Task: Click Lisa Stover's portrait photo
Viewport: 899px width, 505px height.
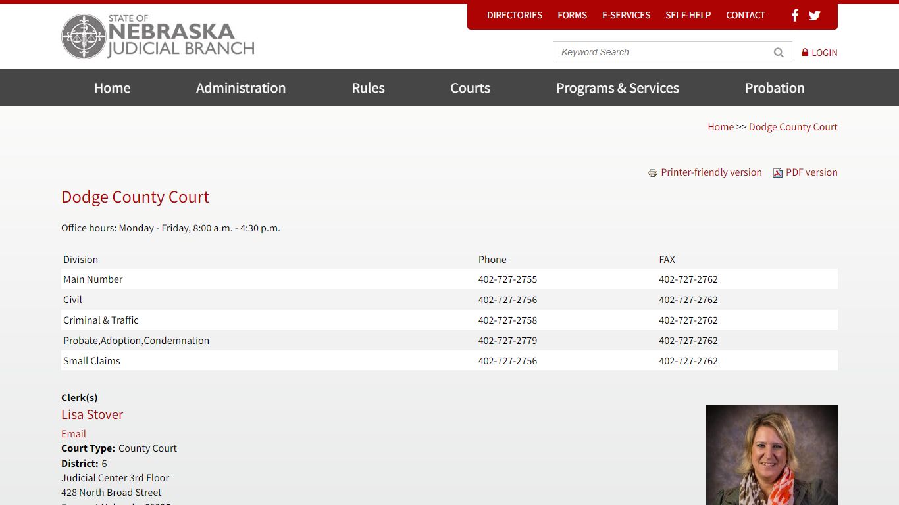Action: click(771, 455)
